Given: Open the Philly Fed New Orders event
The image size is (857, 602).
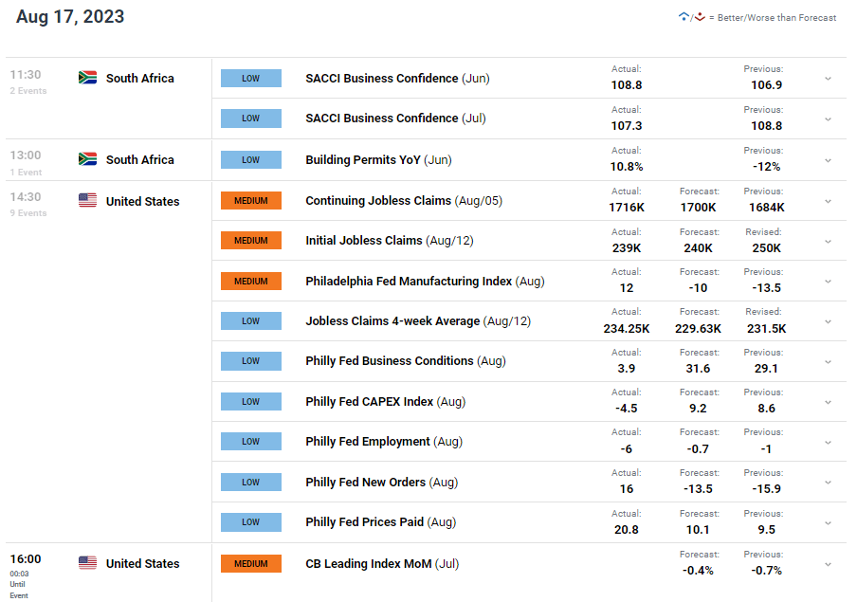Looking at the screenshot, I should (381, 483).
